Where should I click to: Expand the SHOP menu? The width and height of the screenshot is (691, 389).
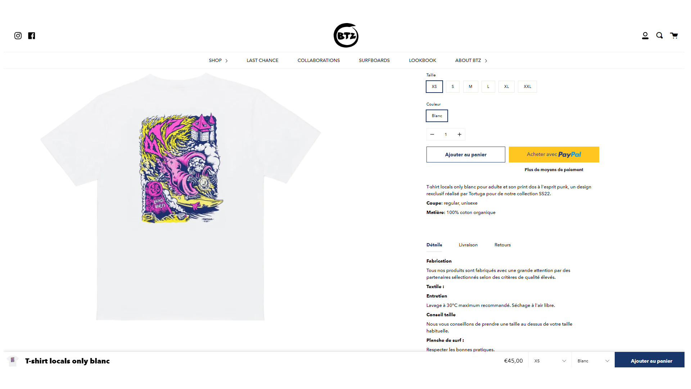click(218, 61)
